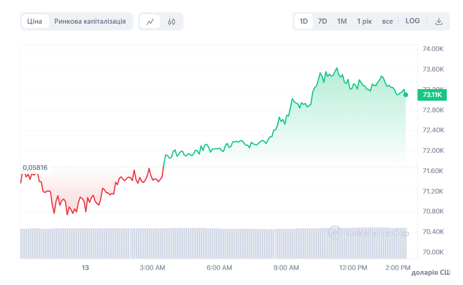Screen dimensions: 463x285
Task: Select the Ціна tab
Action: pos(35,21)
